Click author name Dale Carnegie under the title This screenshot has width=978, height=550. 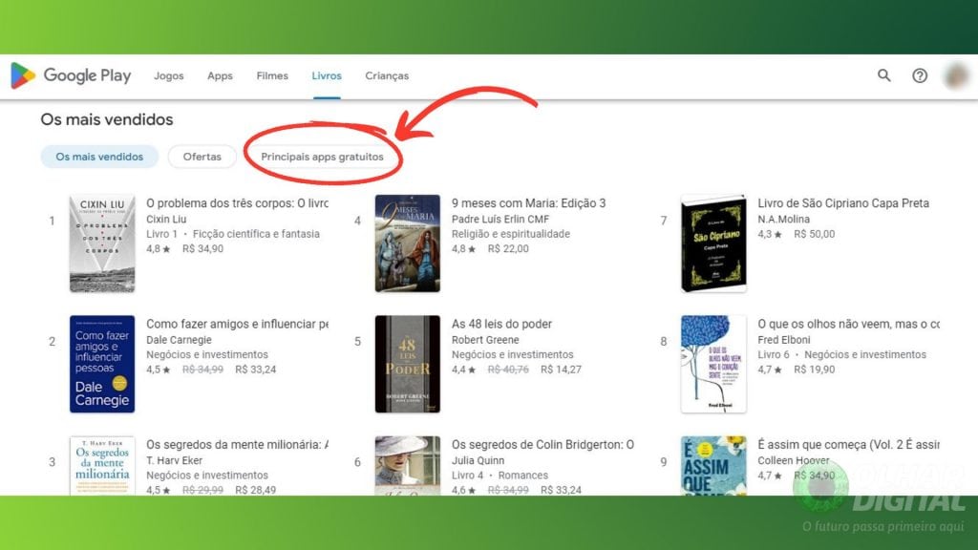(179, 340)
